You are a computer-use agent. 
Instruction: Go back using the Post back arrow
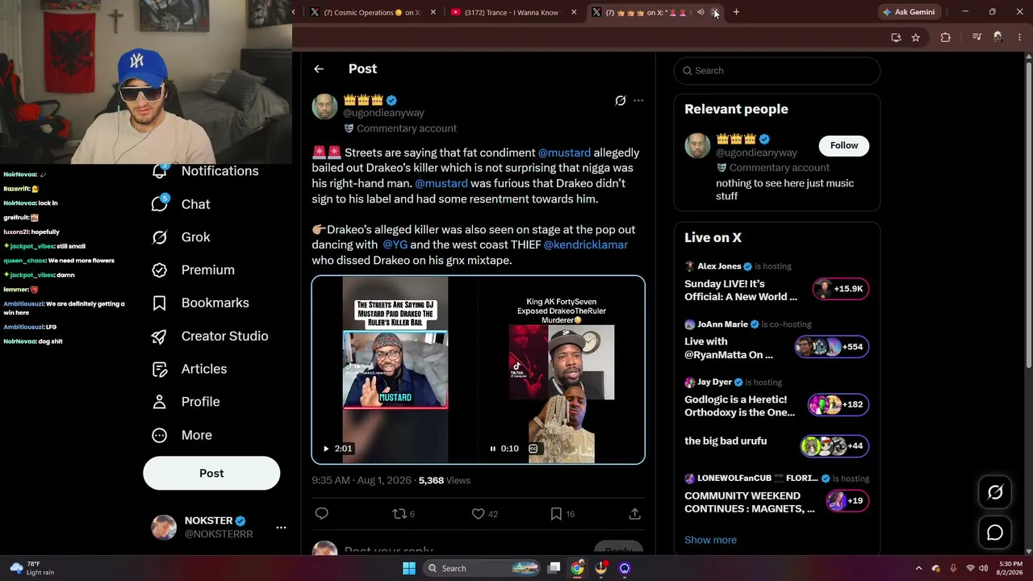(x=319, y=69)
